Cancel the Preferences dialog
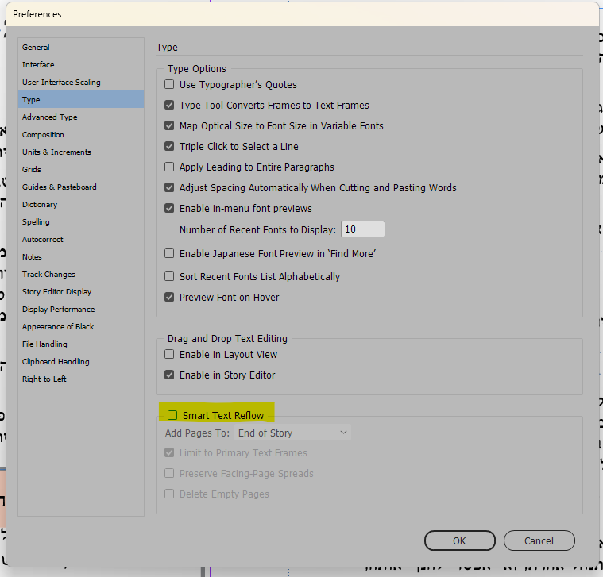 539,541
